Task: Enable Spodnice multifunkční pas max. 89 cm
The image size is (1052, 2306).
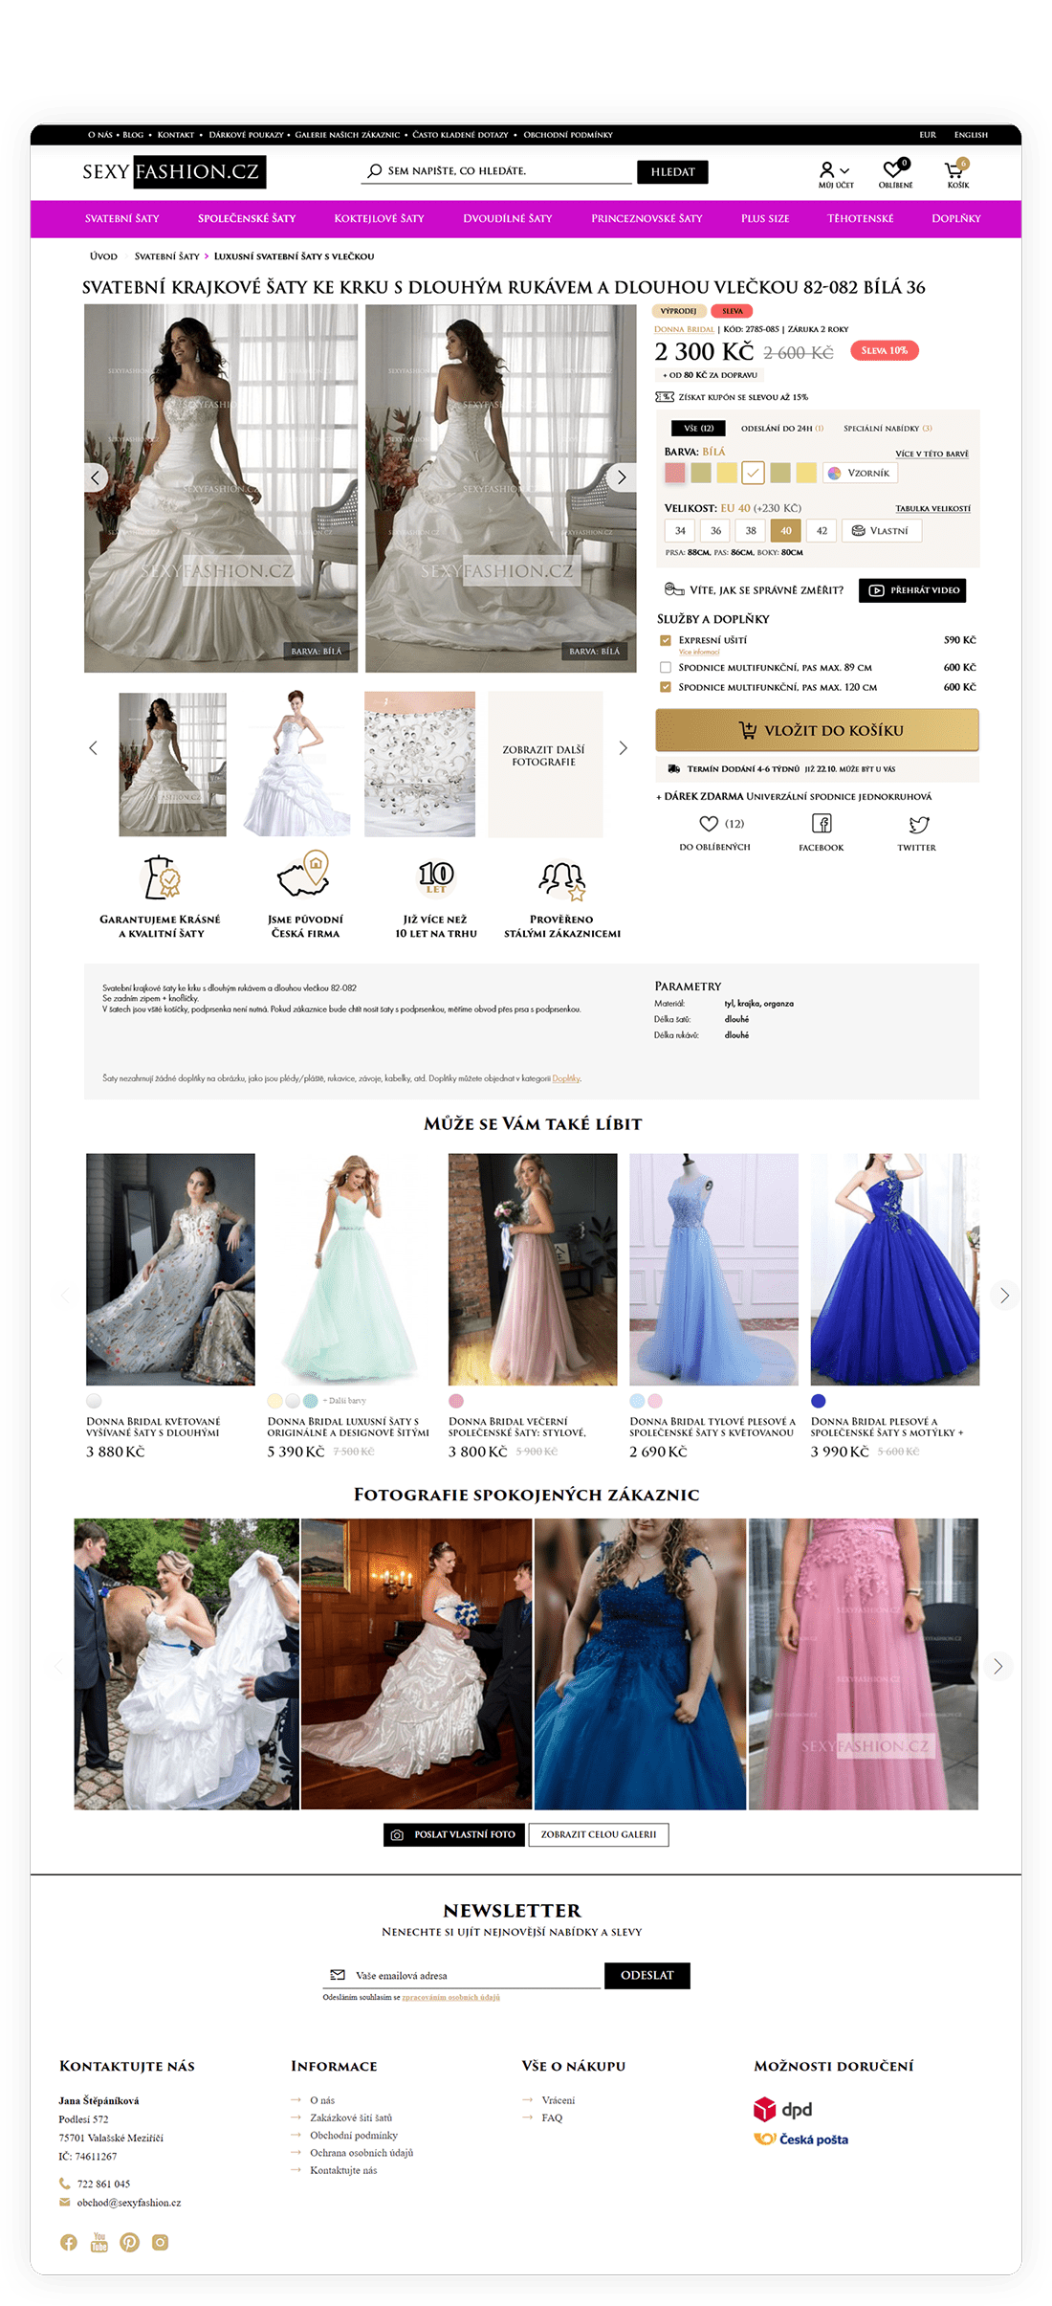Action: 666,668
